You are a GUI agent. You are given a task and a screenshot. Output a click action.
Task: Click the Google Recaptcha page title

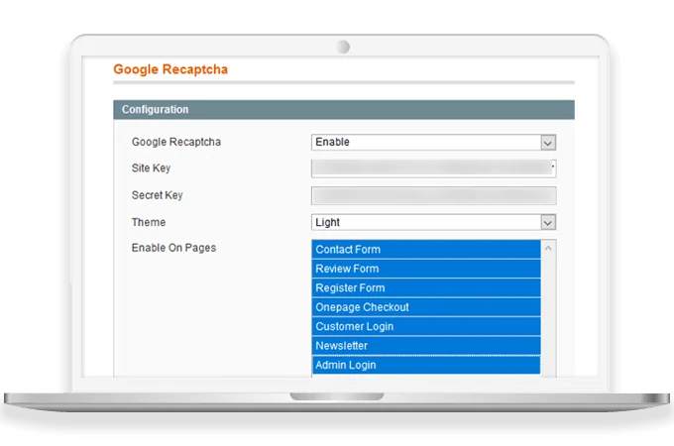tap(170, 69)
